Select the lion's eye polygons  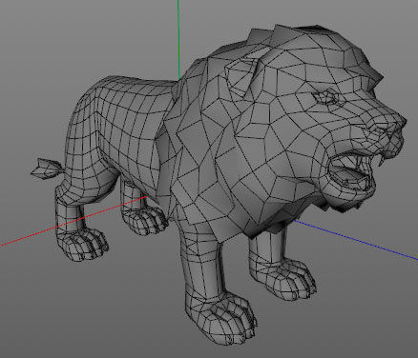tap(325, 96)
